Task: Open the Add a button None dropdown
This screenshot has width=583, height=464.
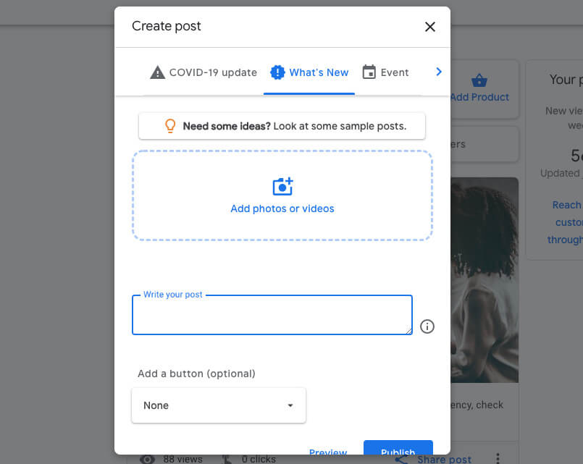Action: point(219,405)
